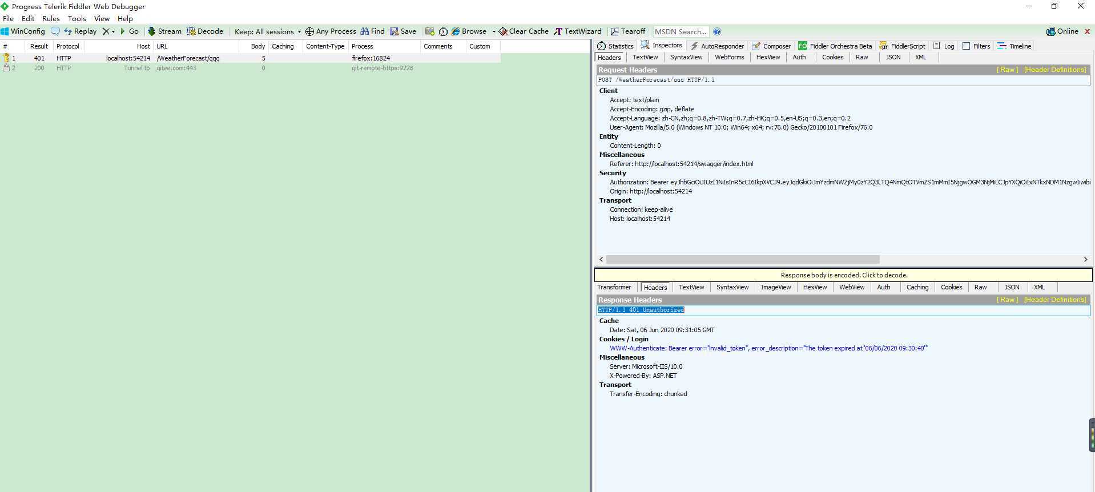The height and width of the screenshot is (492, 1095).
Task: Close the toolbar with the red X
Action: [1087, 31]
